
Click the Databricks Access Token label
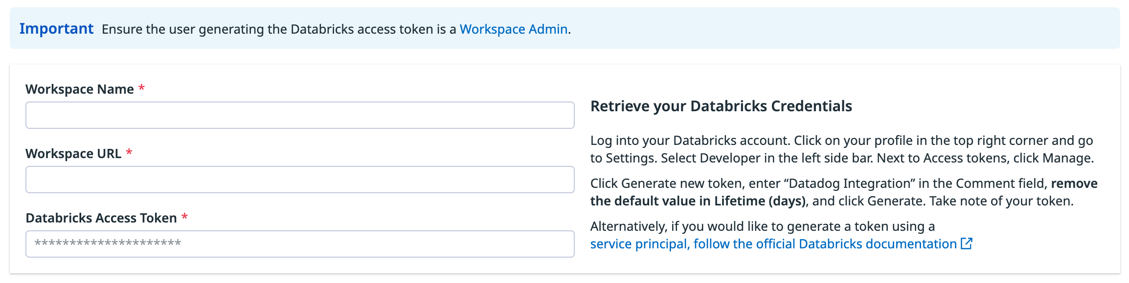point(100,218)
